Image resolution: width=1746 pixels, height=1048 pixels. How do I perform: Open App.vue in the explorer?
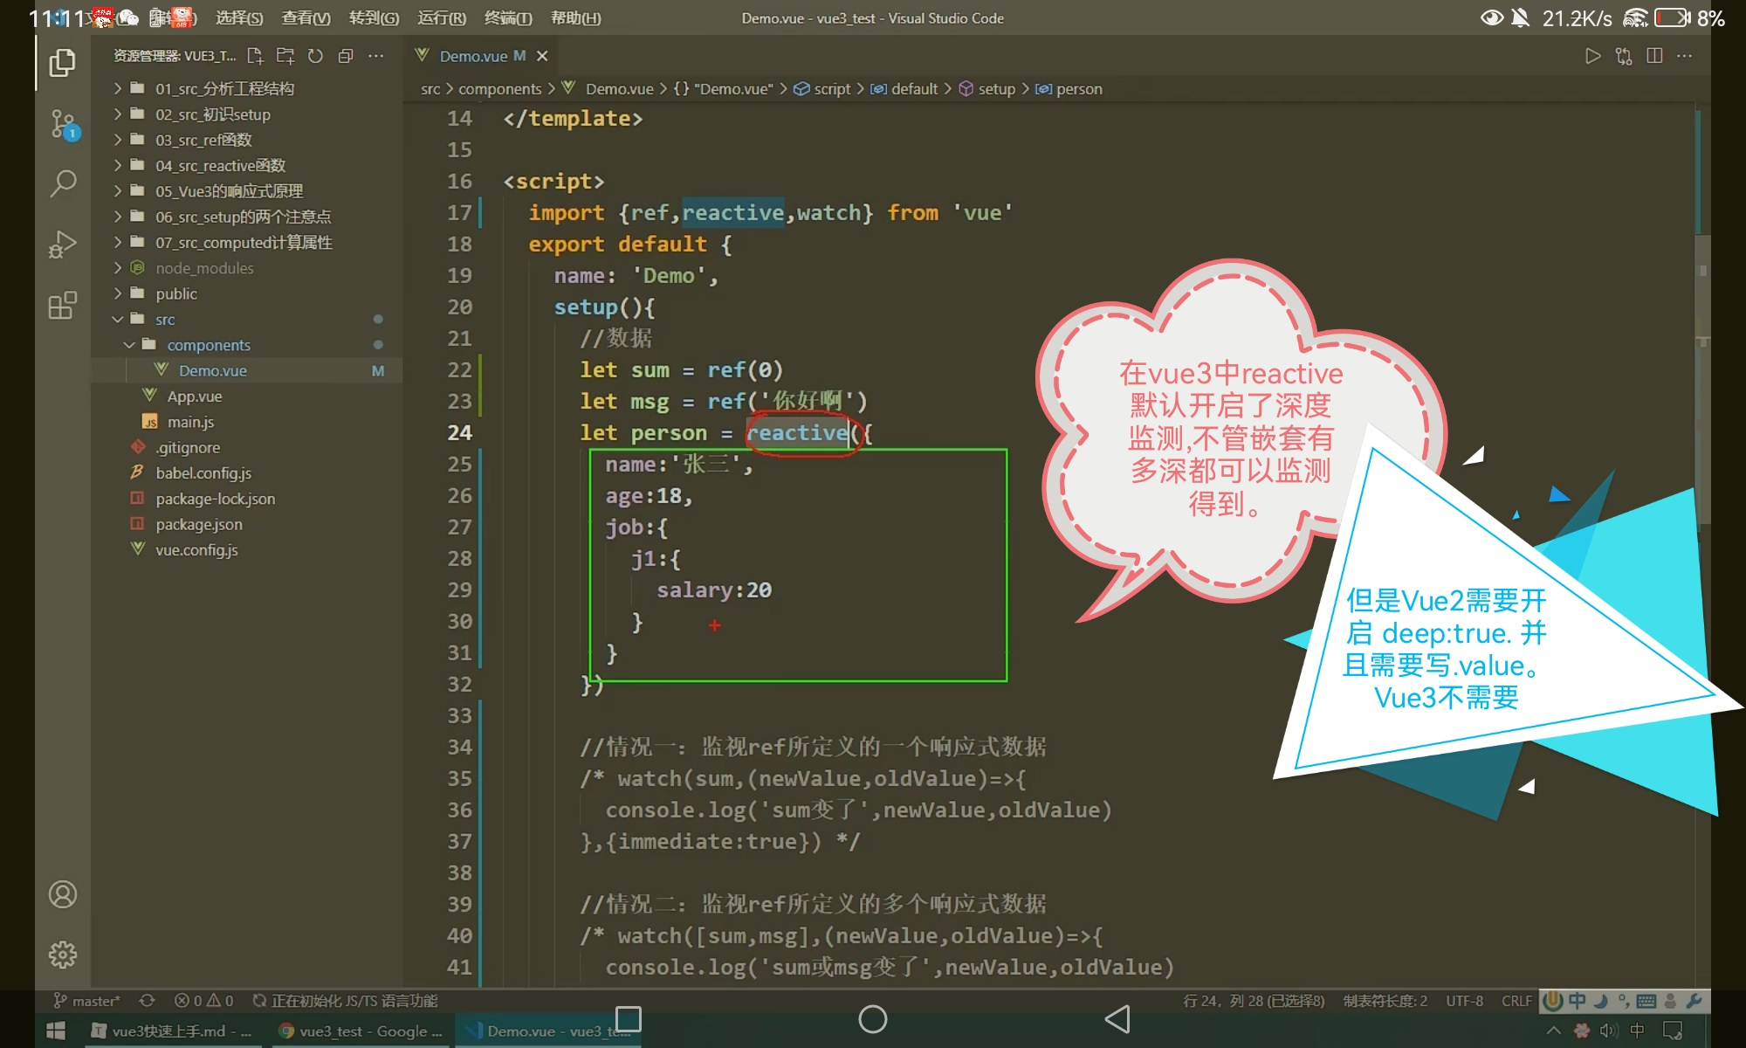[x=194, y=396]
